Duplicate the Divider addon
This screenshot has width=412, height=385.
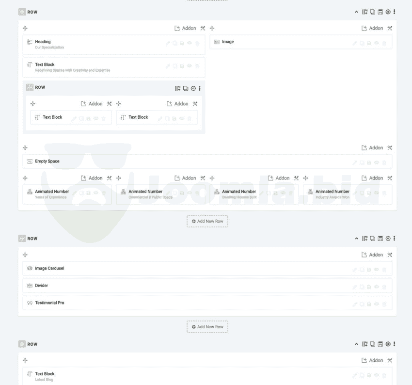[362, 287]
